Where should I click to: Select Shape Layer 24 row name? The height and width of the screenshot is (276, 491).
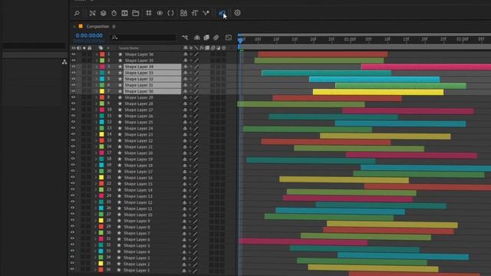pos(139,128)
